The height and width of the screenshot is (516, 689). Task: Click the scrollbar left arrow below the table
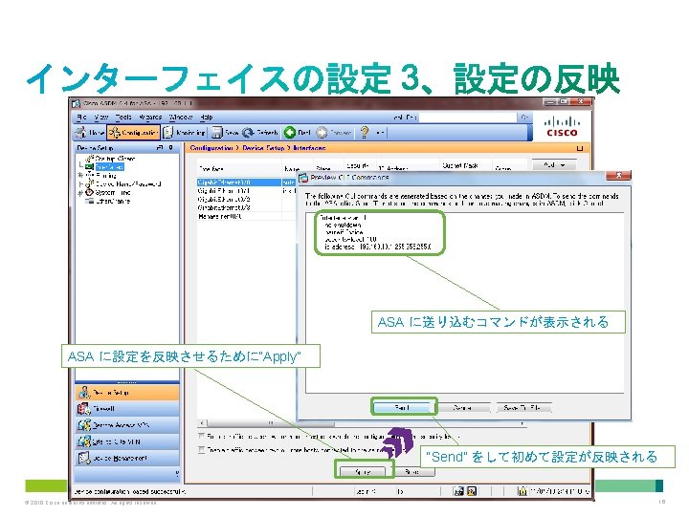(202, 423)
